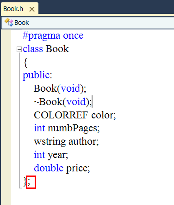Screen dimensions: 174x205
Task: Click the Book(void) constructor declaration
Action: click(60, 88)
